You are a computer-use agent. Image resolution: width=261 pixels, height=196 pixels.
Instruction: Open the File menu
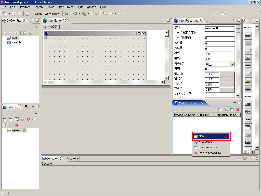click(4, 7)
